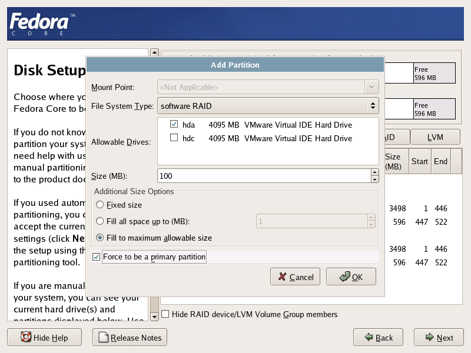Click the 'Add Partition' dialog title bar
Viewport: 471px width, 353px height.
coord(235,65)
